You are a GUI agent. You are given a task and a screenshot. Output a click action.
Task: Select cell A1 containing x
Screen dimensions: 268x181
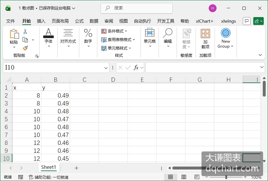point(27,87)
